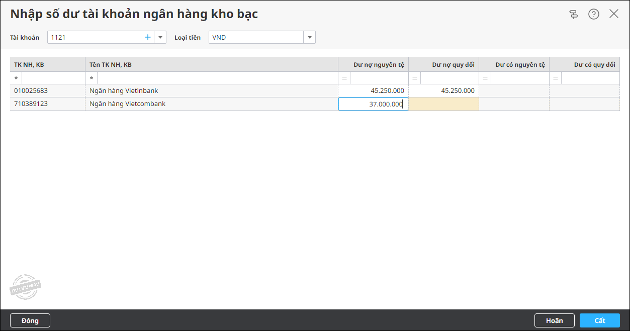Screen dimensions: 630x331
Task: Click filter operator icon under Tên TK NH, KB
Action: pyautogui.click(x=92, y=78)
